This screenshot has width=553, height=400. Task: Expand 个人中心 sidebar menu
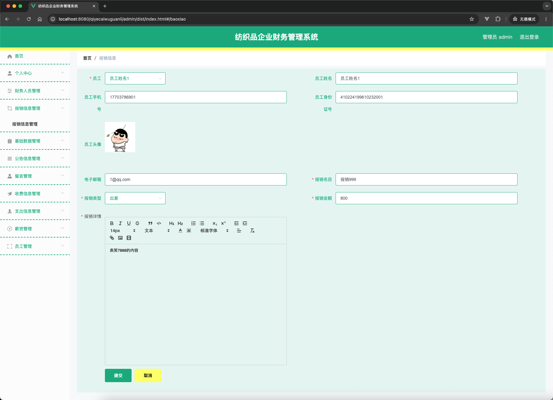[35, 73]
